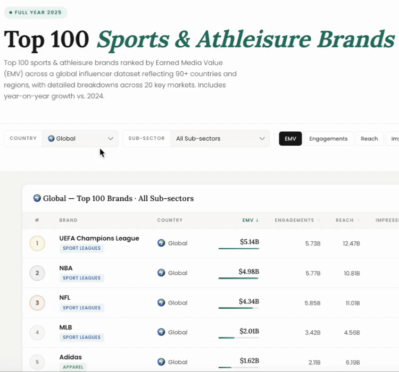Click the rank 2 silver badge

(37, 273)
